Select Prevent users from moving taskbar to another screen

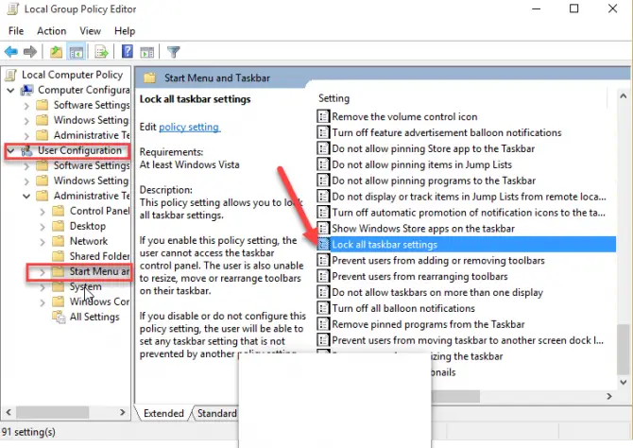click(x=468, y=340)
